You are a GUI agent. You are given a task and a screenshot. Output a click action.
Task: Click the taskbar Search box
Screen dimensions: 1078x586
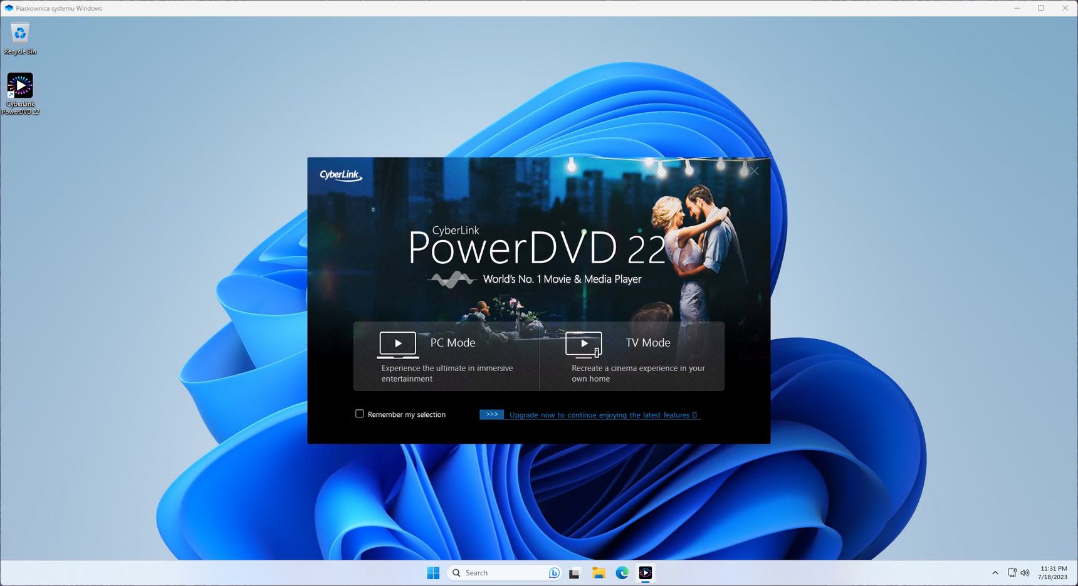[505, 573]
